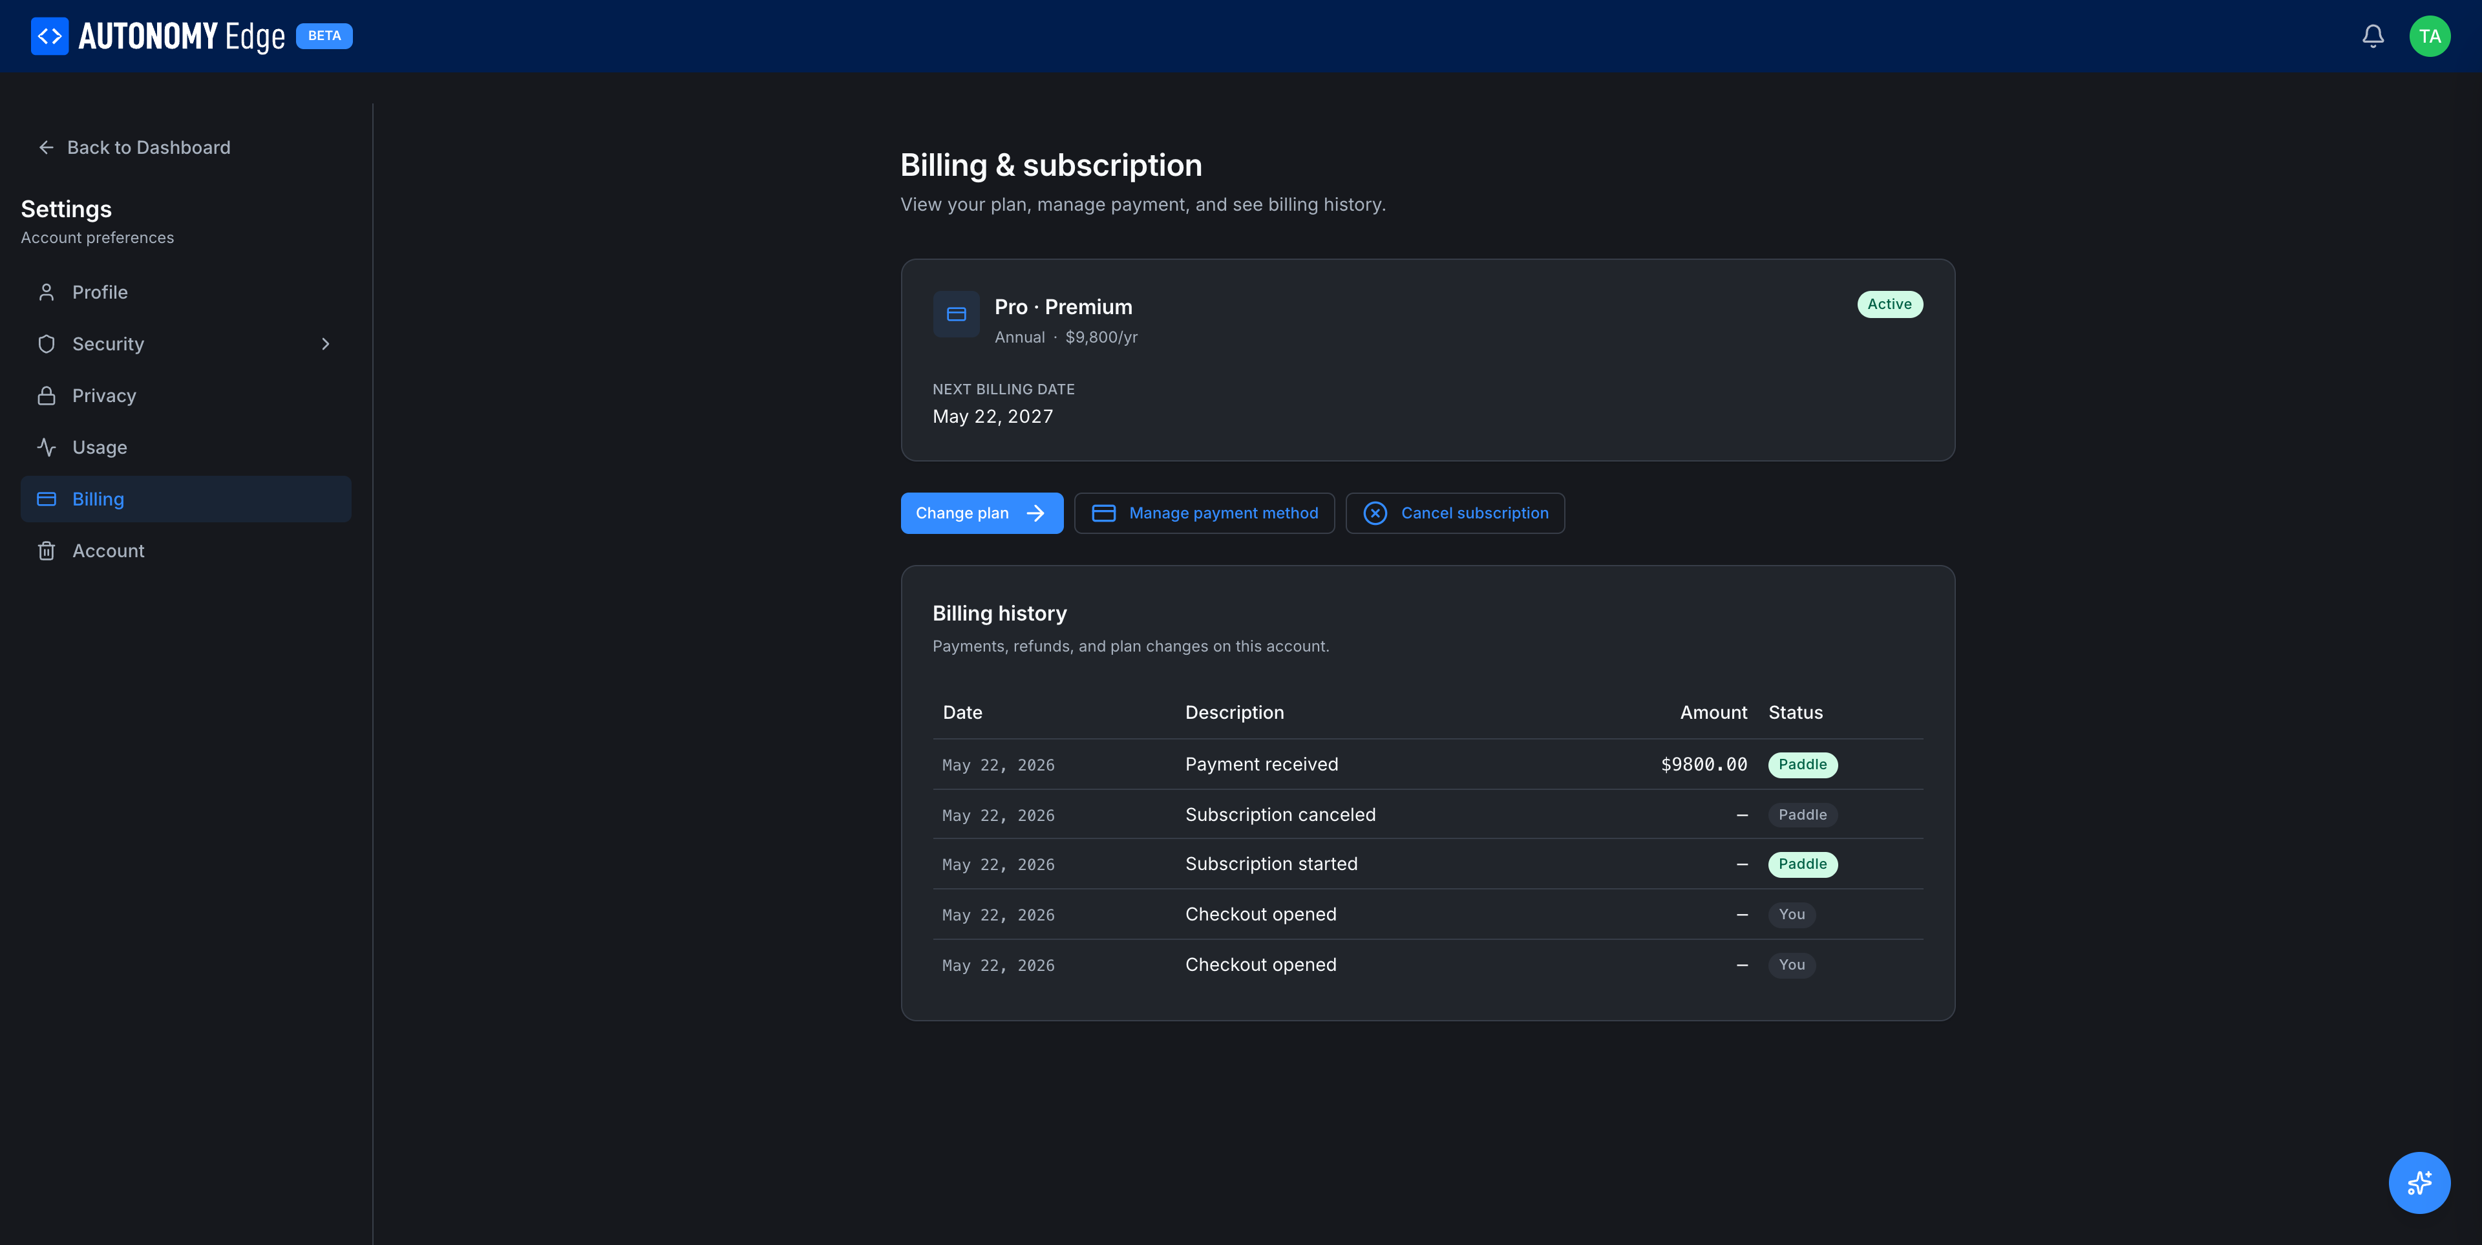Screen dimensions: 2482x1245
Task: Click the Active status badge
Action: tap(1889, 304)
